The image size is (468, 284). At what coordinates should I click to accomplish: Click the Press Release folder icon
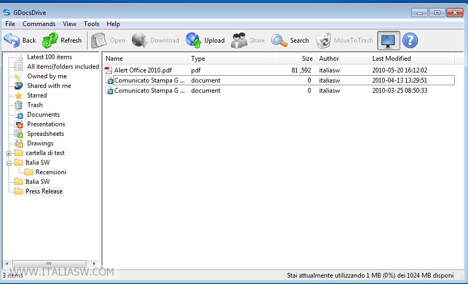point(19,191)
